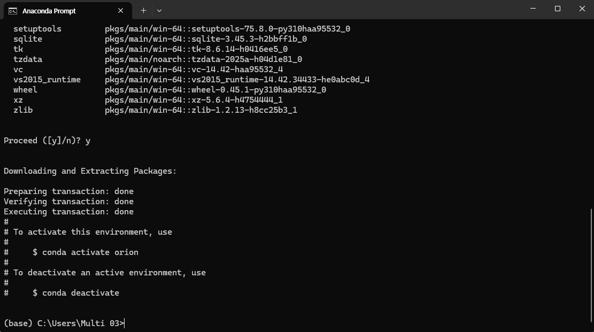
Task: Click the 'Downloading and Extracting Packages:' line
Action: tap(90, 171)
